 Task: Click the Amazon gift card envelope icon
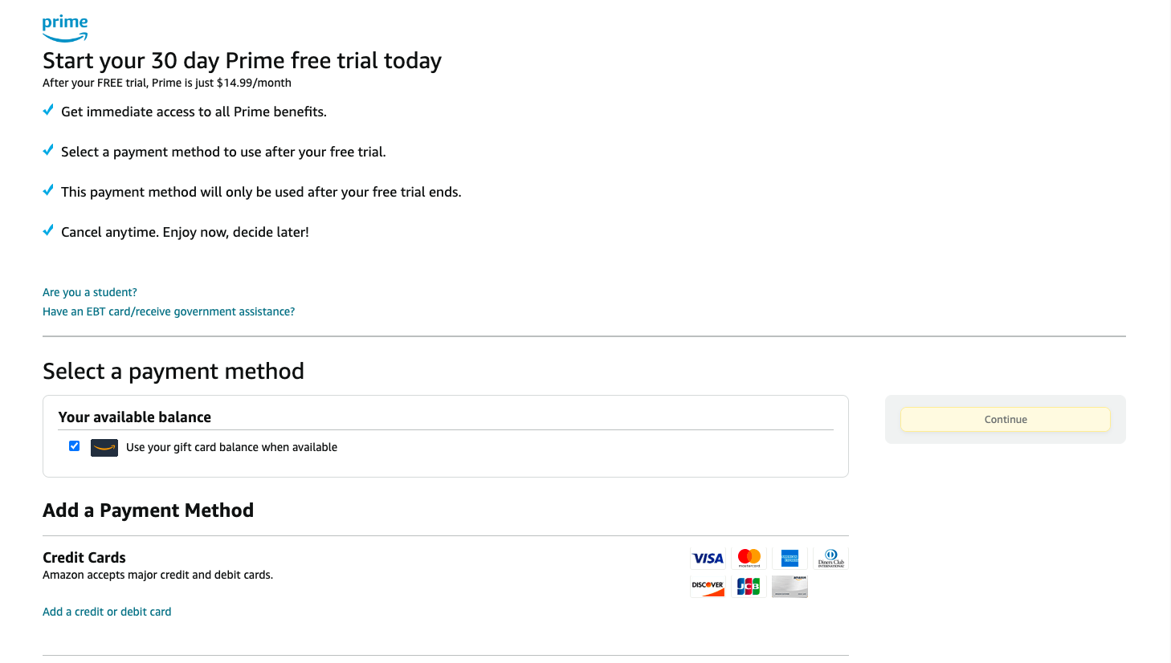(104, 447)
